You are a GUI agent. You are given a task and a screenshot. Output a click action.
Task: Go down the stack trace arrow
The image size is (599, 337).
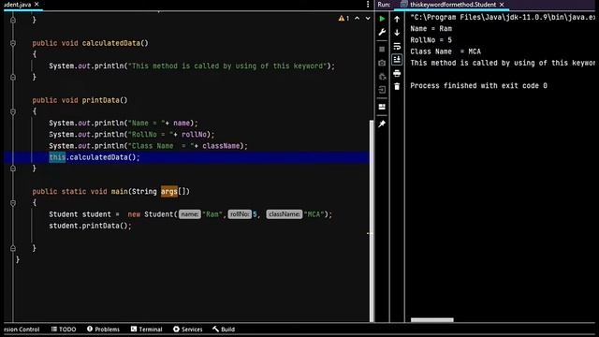397,33
